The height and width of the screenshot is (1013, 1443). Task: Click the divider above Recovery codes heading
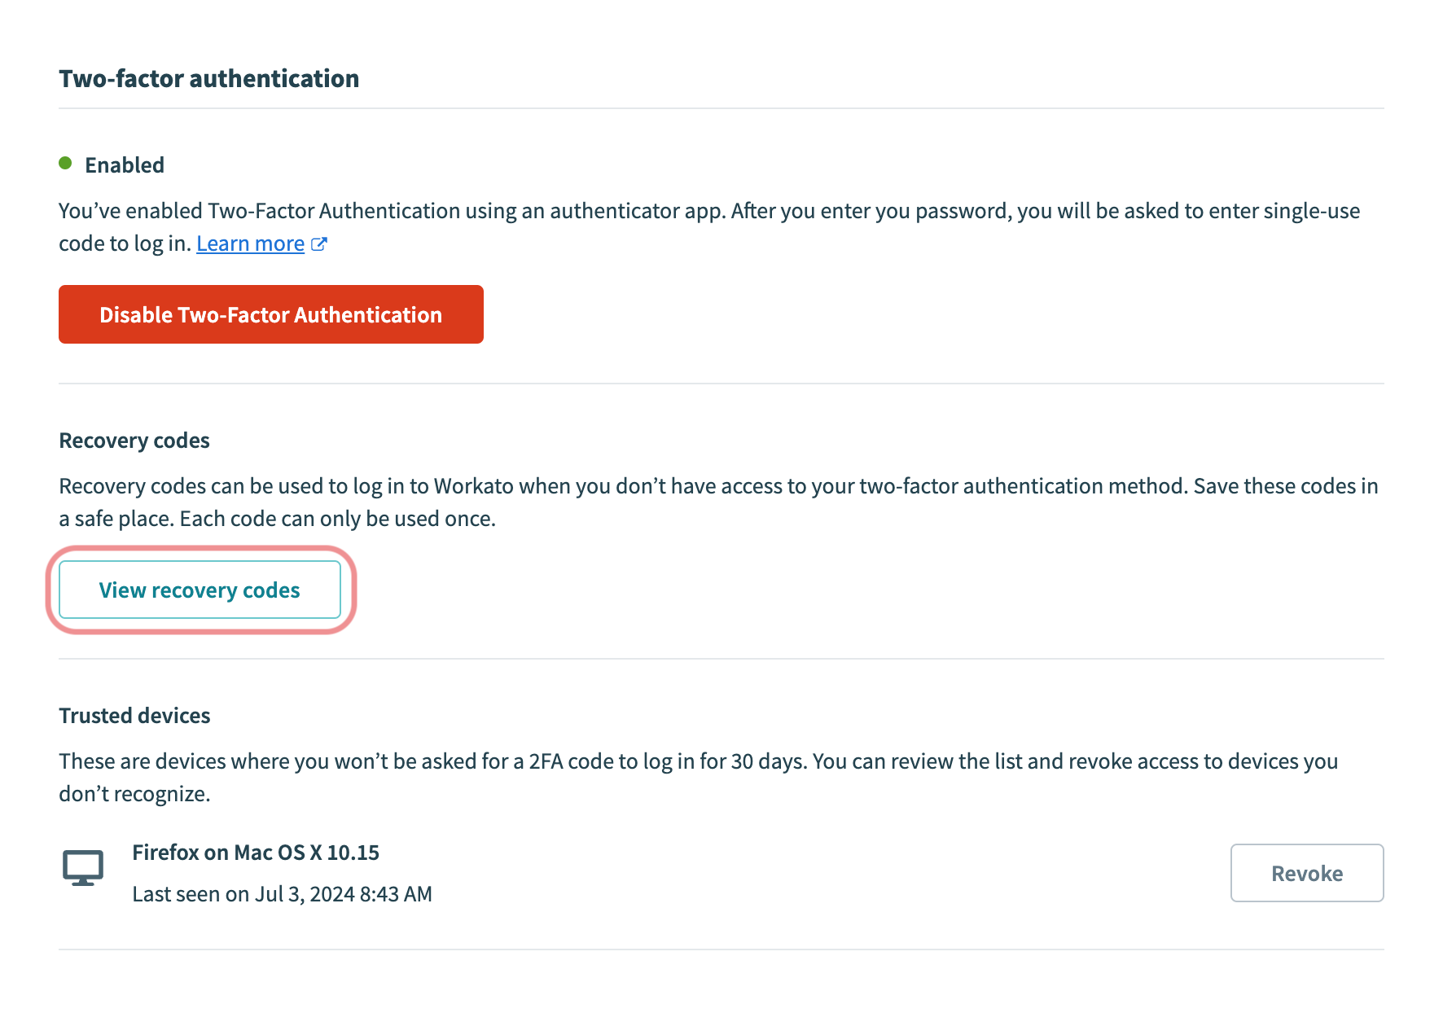tap(721, 384)
